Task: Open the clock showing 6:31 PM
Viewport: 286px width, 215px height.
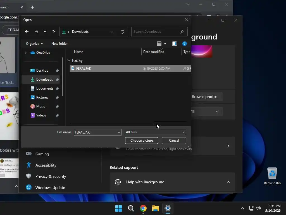Action: pos(273,208)
